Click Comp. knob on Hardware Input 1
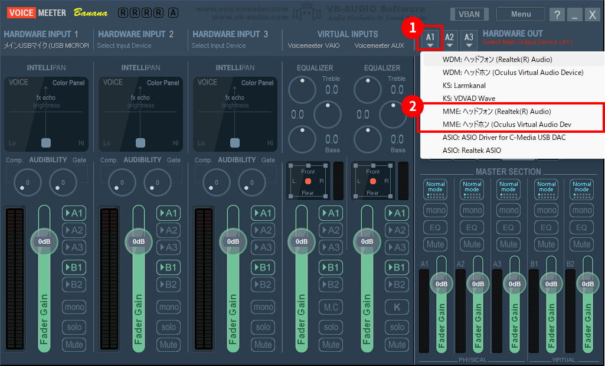605x366 pixels. click(27, 182)
